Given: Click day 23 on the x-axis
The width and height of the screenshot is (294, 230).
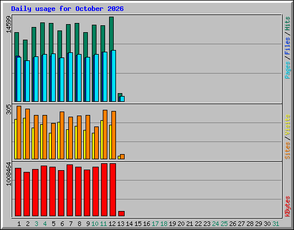Looking at the screenshot, I should pos(207,224).
